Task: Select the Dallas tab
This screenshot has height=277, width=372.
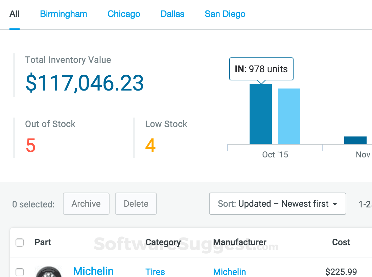Action: click(172, 14)
